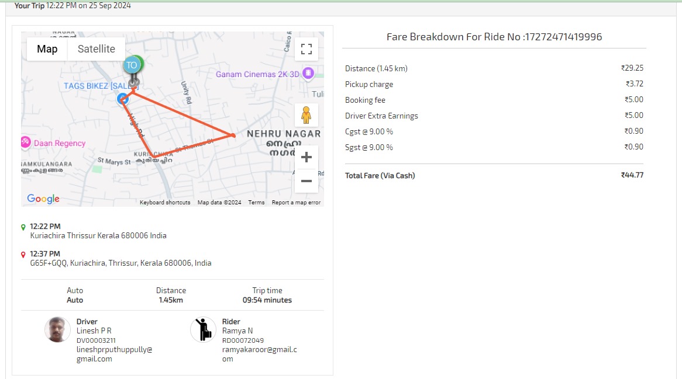Zoom out of the map
The height and width of the screenshot is (379, 682).
(306, 181)
